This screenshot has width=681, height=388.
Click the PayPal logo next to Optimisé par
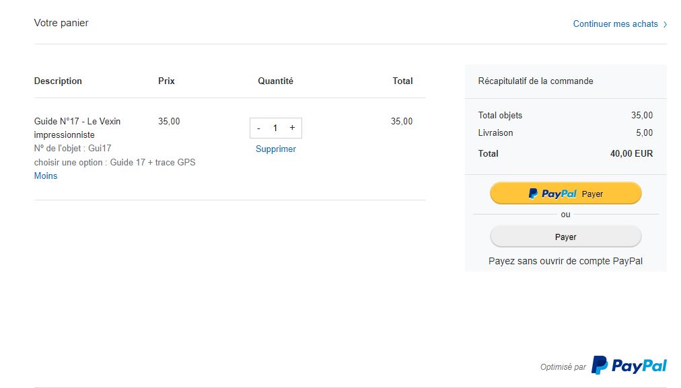coord(629,365)
